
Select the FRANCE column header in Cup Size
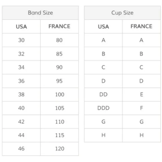[141, 27]
